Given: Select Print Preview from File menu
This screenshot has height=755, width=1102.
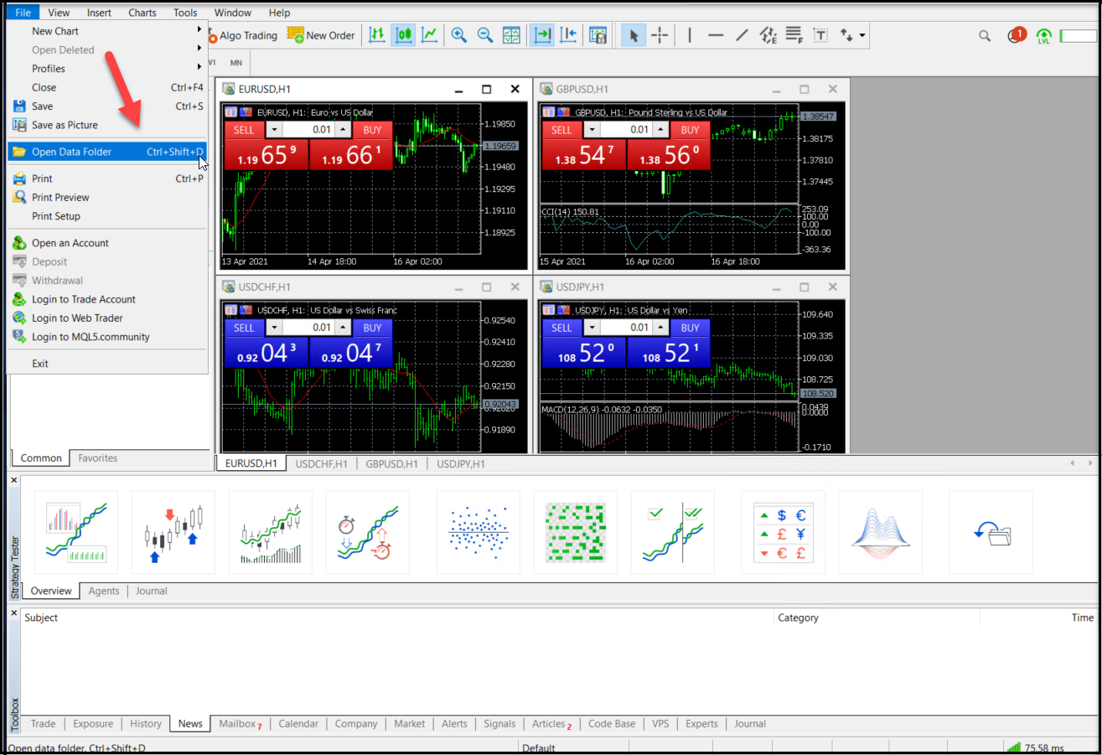Looking at the screenshot, I should point(106,197).
